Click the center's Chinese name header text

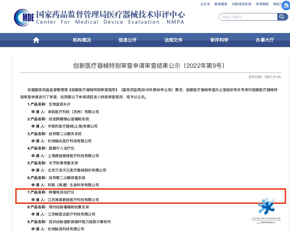(x=111, y=14)
